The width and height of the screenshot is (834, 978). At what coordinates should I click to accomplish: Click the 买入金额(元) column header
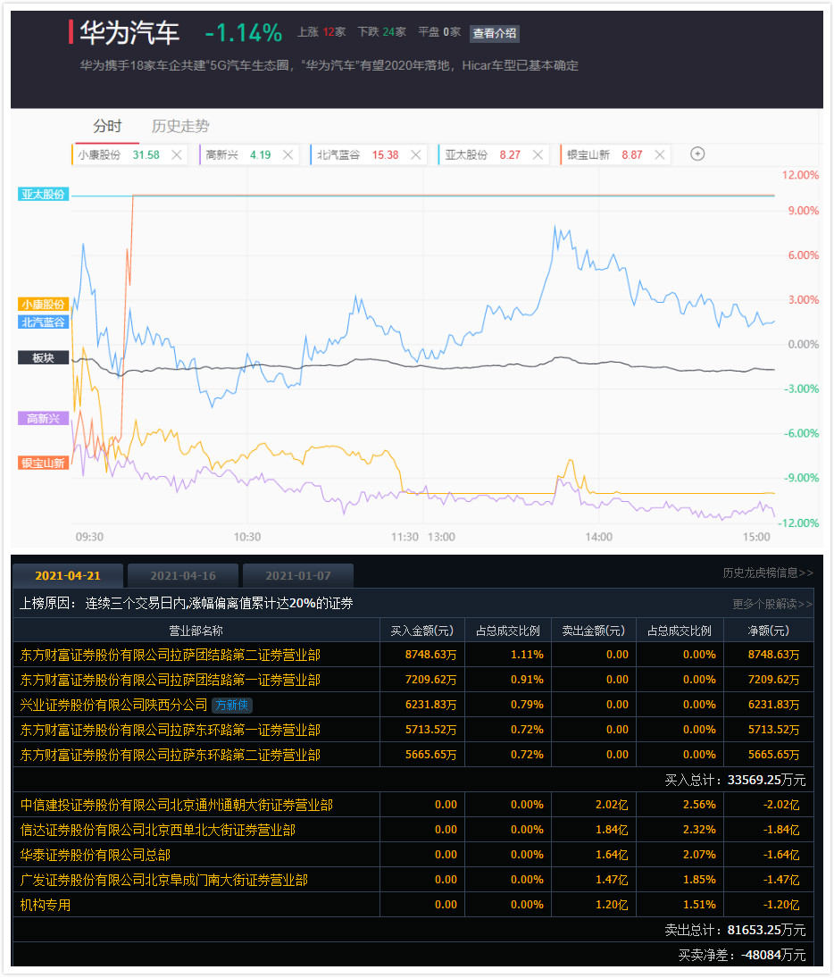click(421, 631)
